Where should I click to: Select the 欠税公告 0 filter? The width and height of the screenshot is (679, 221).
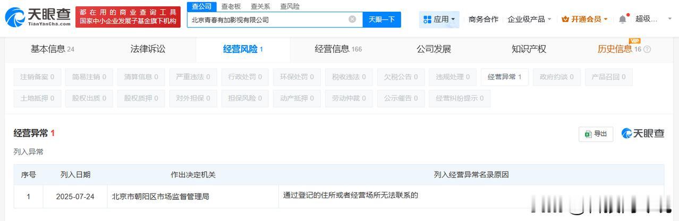(x=401, y=77)
